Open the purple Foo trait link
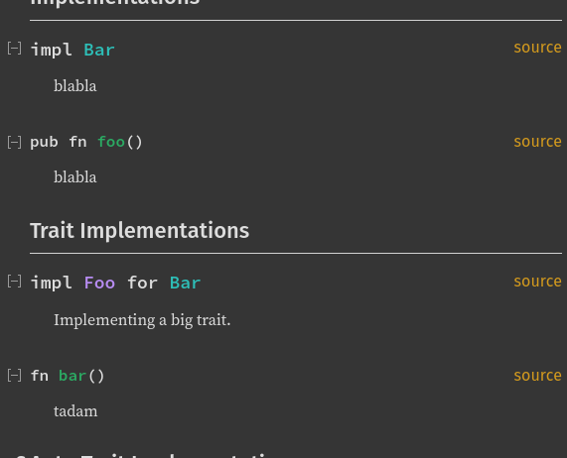The height and width of the screenshot is (458, 567). pyautogui.click(x=99, y=283)
